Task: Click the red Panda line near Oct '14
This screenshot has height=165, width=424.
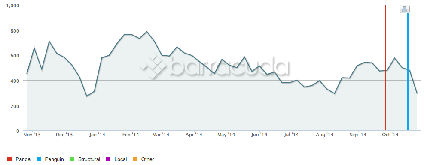Action: 385,68
